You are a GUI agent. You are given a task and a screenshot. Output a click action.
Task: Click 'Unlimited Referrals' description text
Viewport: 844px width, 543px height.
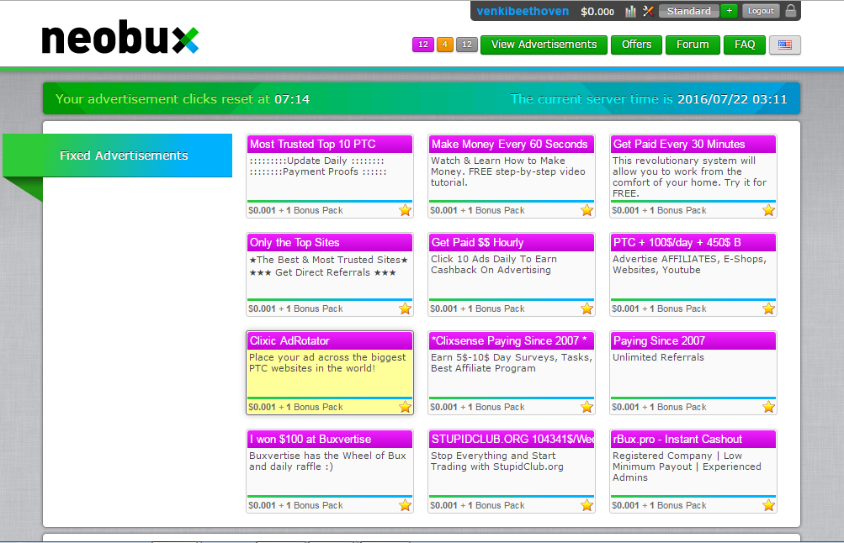pos(658,357)
